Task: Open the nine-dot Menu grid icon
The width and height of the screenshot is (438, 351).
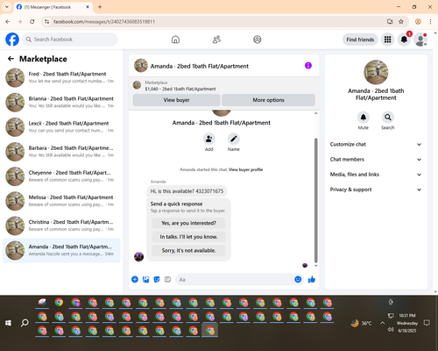Action: pyautogui.click(x=387, y=39)
